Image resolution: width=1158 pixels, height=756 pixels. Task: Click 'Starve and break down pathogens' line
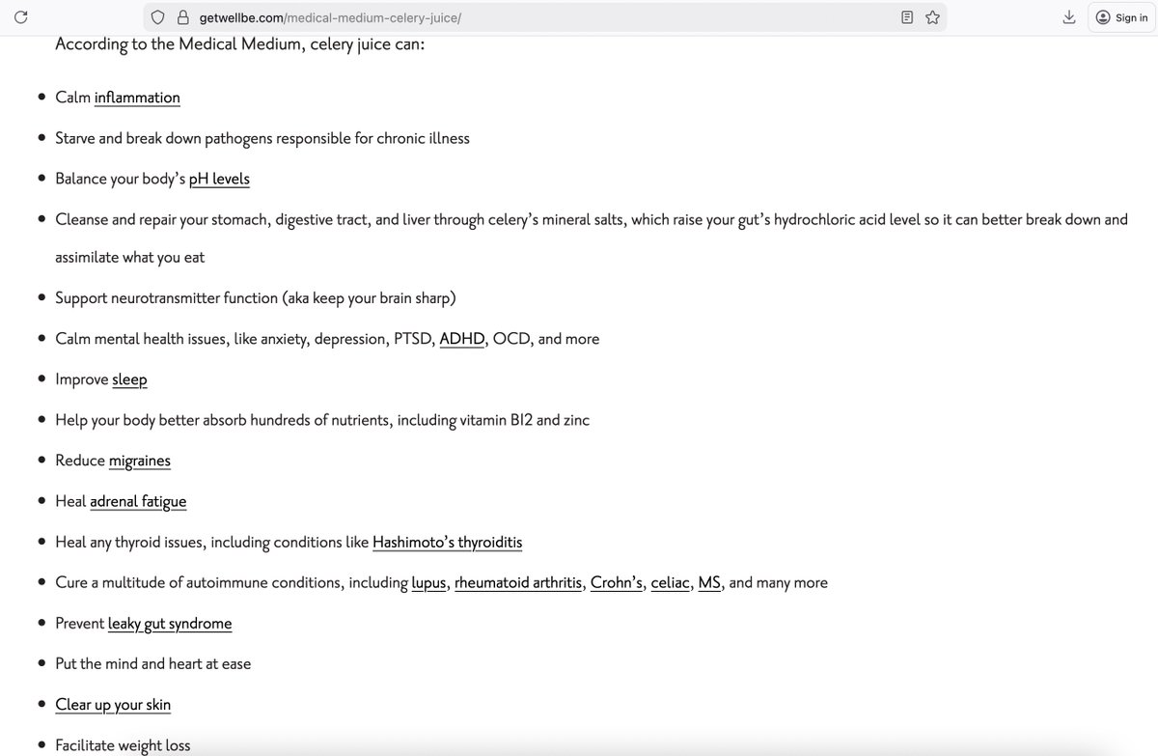pos(262,138)
